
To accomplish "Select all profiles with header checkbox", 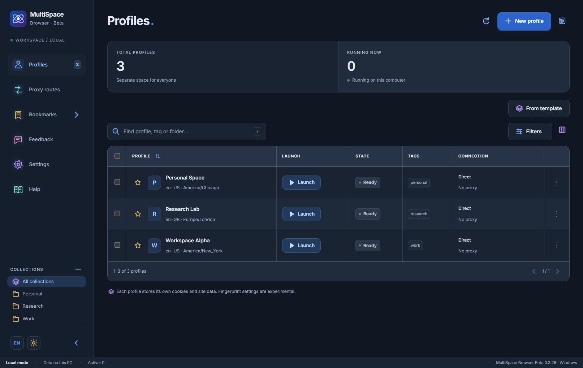I will (x=117, y=156).
